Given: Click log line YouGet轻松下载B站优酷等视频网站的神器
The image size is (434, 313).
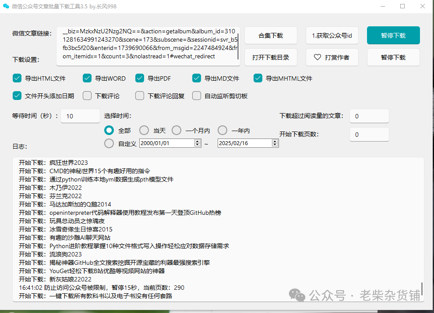Looking at the screenshot, I should (92, 270).
